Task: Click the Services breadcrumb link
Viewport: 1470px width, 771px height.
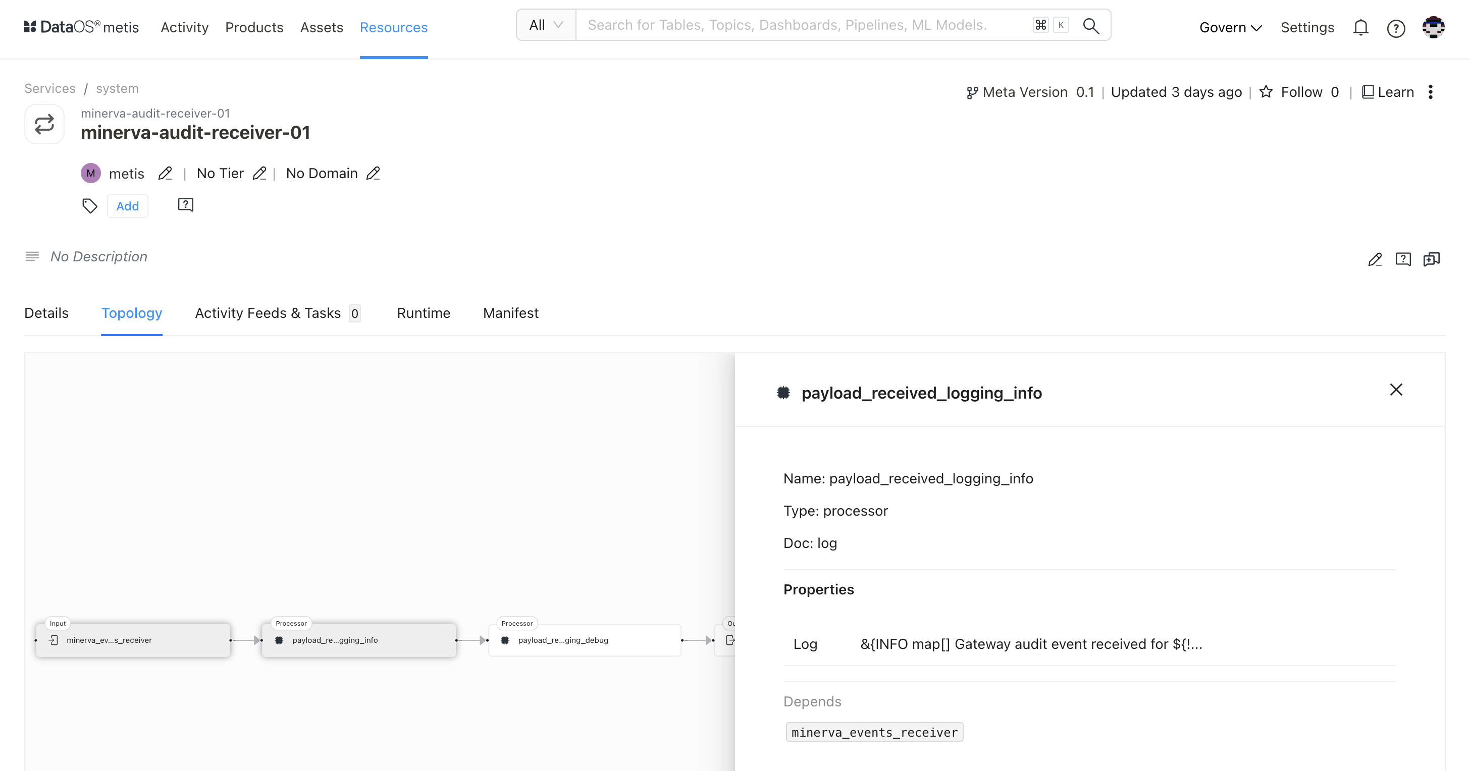Action: tap(49, 87)
